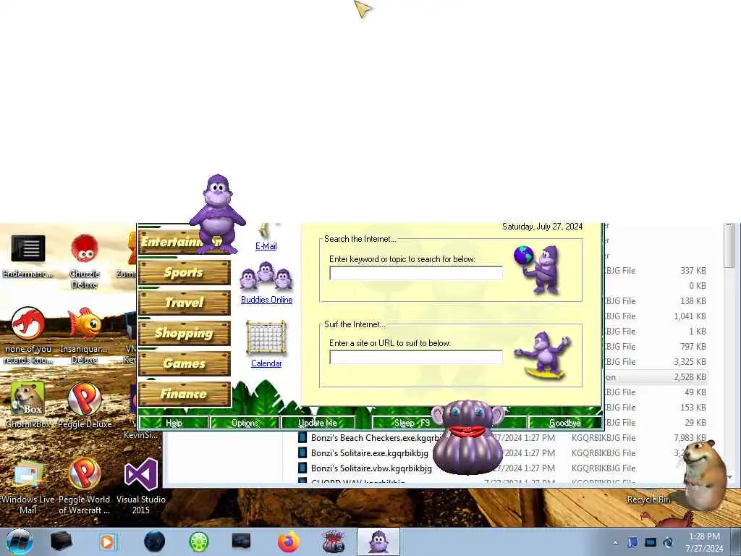Viewport: 741px width, 556px height.
Task: Open the Entertainment wooden sign category
Action: [x=185, y=242]
